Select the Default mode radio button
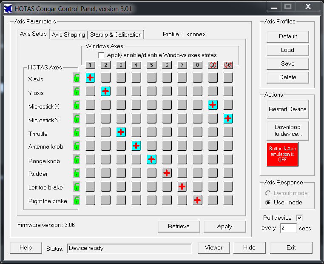The image size is (324, 264). [x=268, y=193]
